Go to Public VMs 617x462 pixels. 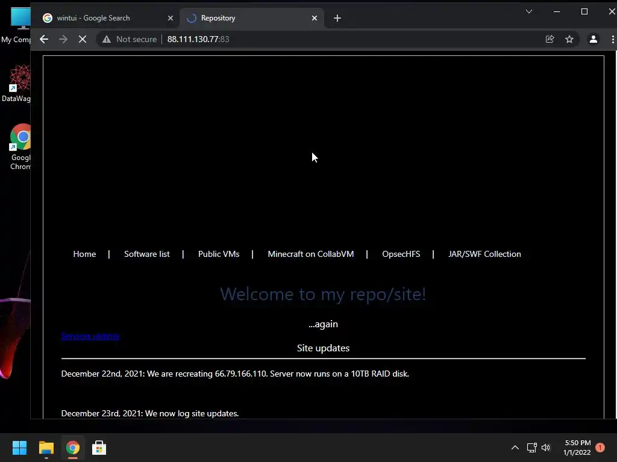tap(219, 254)
